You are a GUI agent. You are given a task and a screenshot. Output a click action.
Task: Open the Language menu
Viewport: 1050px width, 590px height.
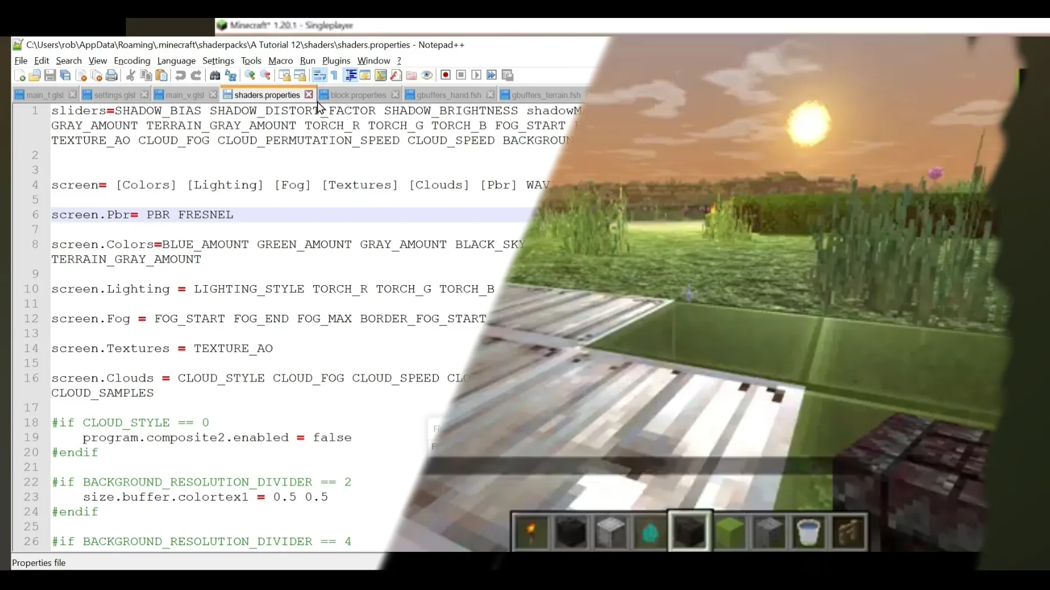pos(176,61)
